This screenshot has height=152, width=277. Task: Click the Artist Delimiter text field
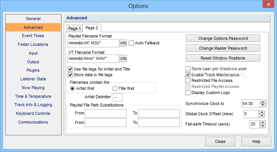tap(117, 97)
